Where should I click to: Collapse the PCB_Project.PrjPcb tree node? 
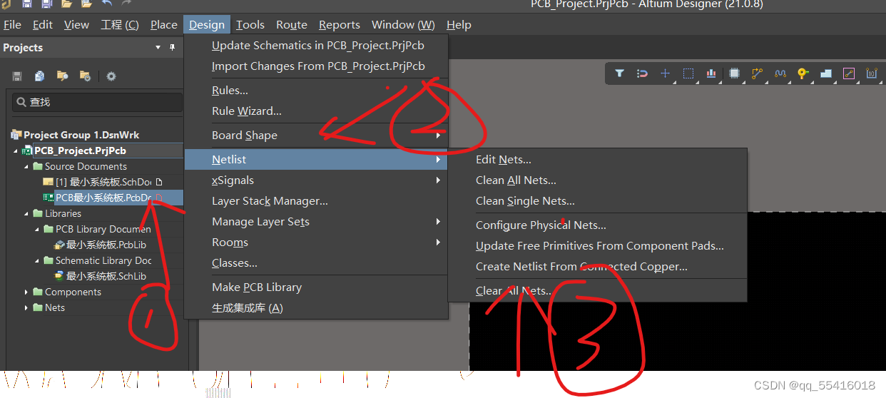(16, 151)
